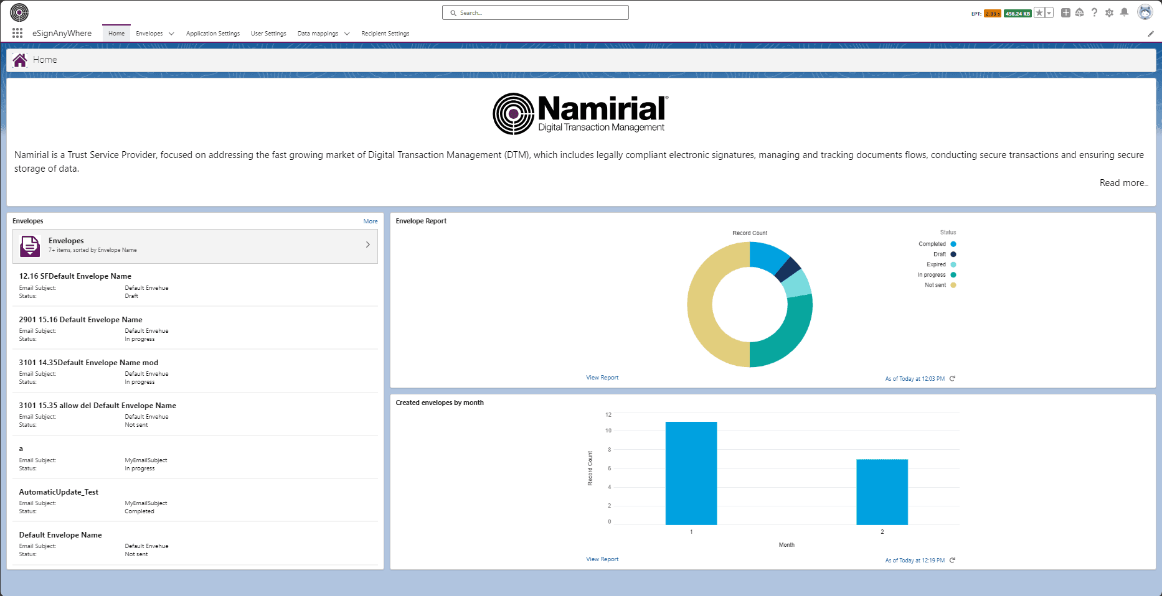Click More in the Envelopes panel
The height and width of the screenshot is (596, 1162).
371,221
